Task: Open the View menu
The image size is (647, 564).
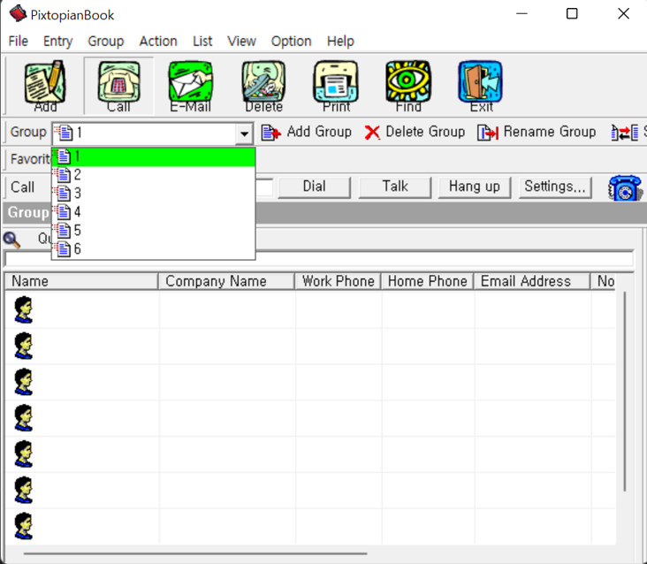Action: click(x=241, y=42)
